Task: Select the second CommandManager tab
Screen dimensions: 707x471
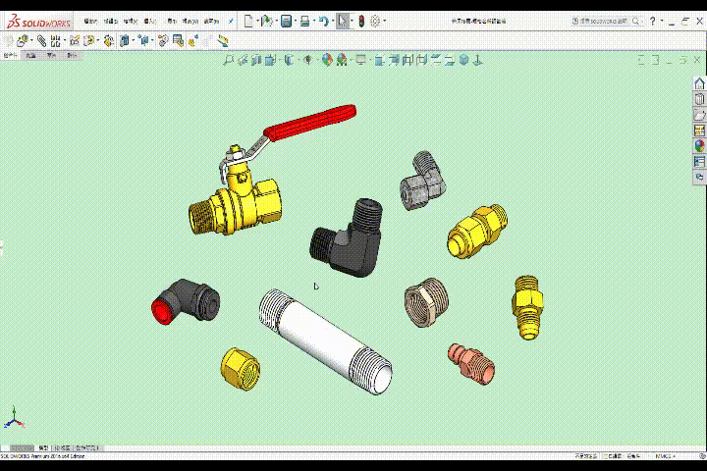Action: click(x=30, y=56)
